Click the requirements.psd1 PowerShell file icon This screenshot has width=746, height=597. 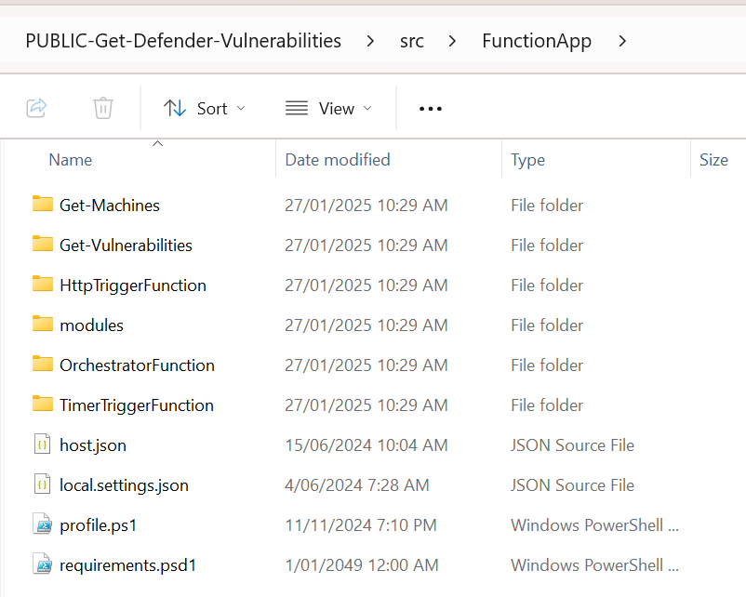tap(42, 564)
